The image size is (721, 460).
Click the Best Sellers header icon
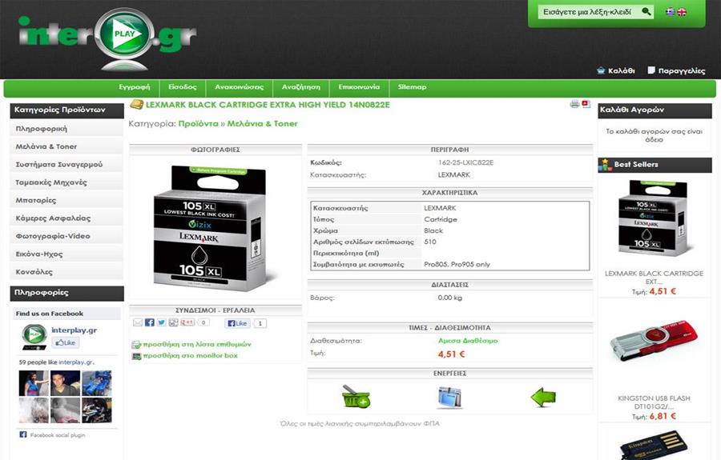pyautogui.click(x=605, y=165)
